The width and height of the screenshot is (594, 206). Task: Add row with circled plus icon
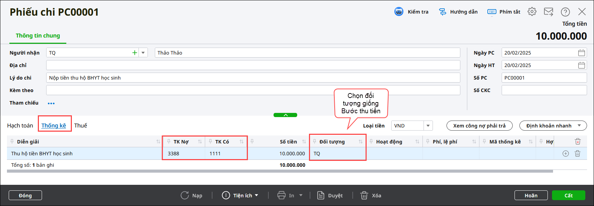coord(566,154)
